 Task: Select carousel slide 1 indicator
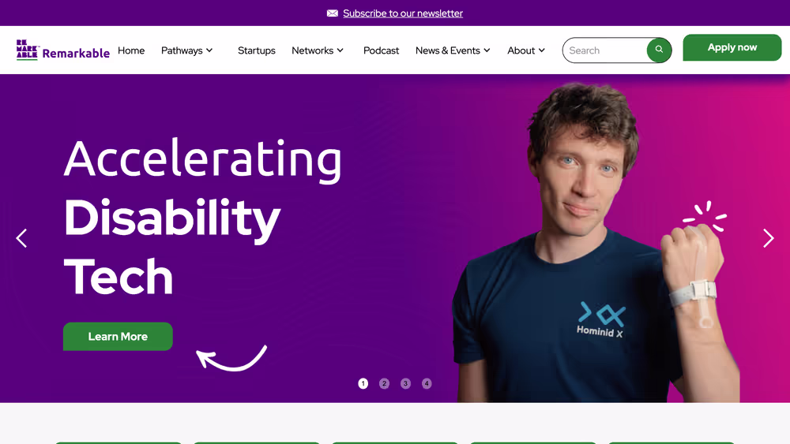[363, 383]
